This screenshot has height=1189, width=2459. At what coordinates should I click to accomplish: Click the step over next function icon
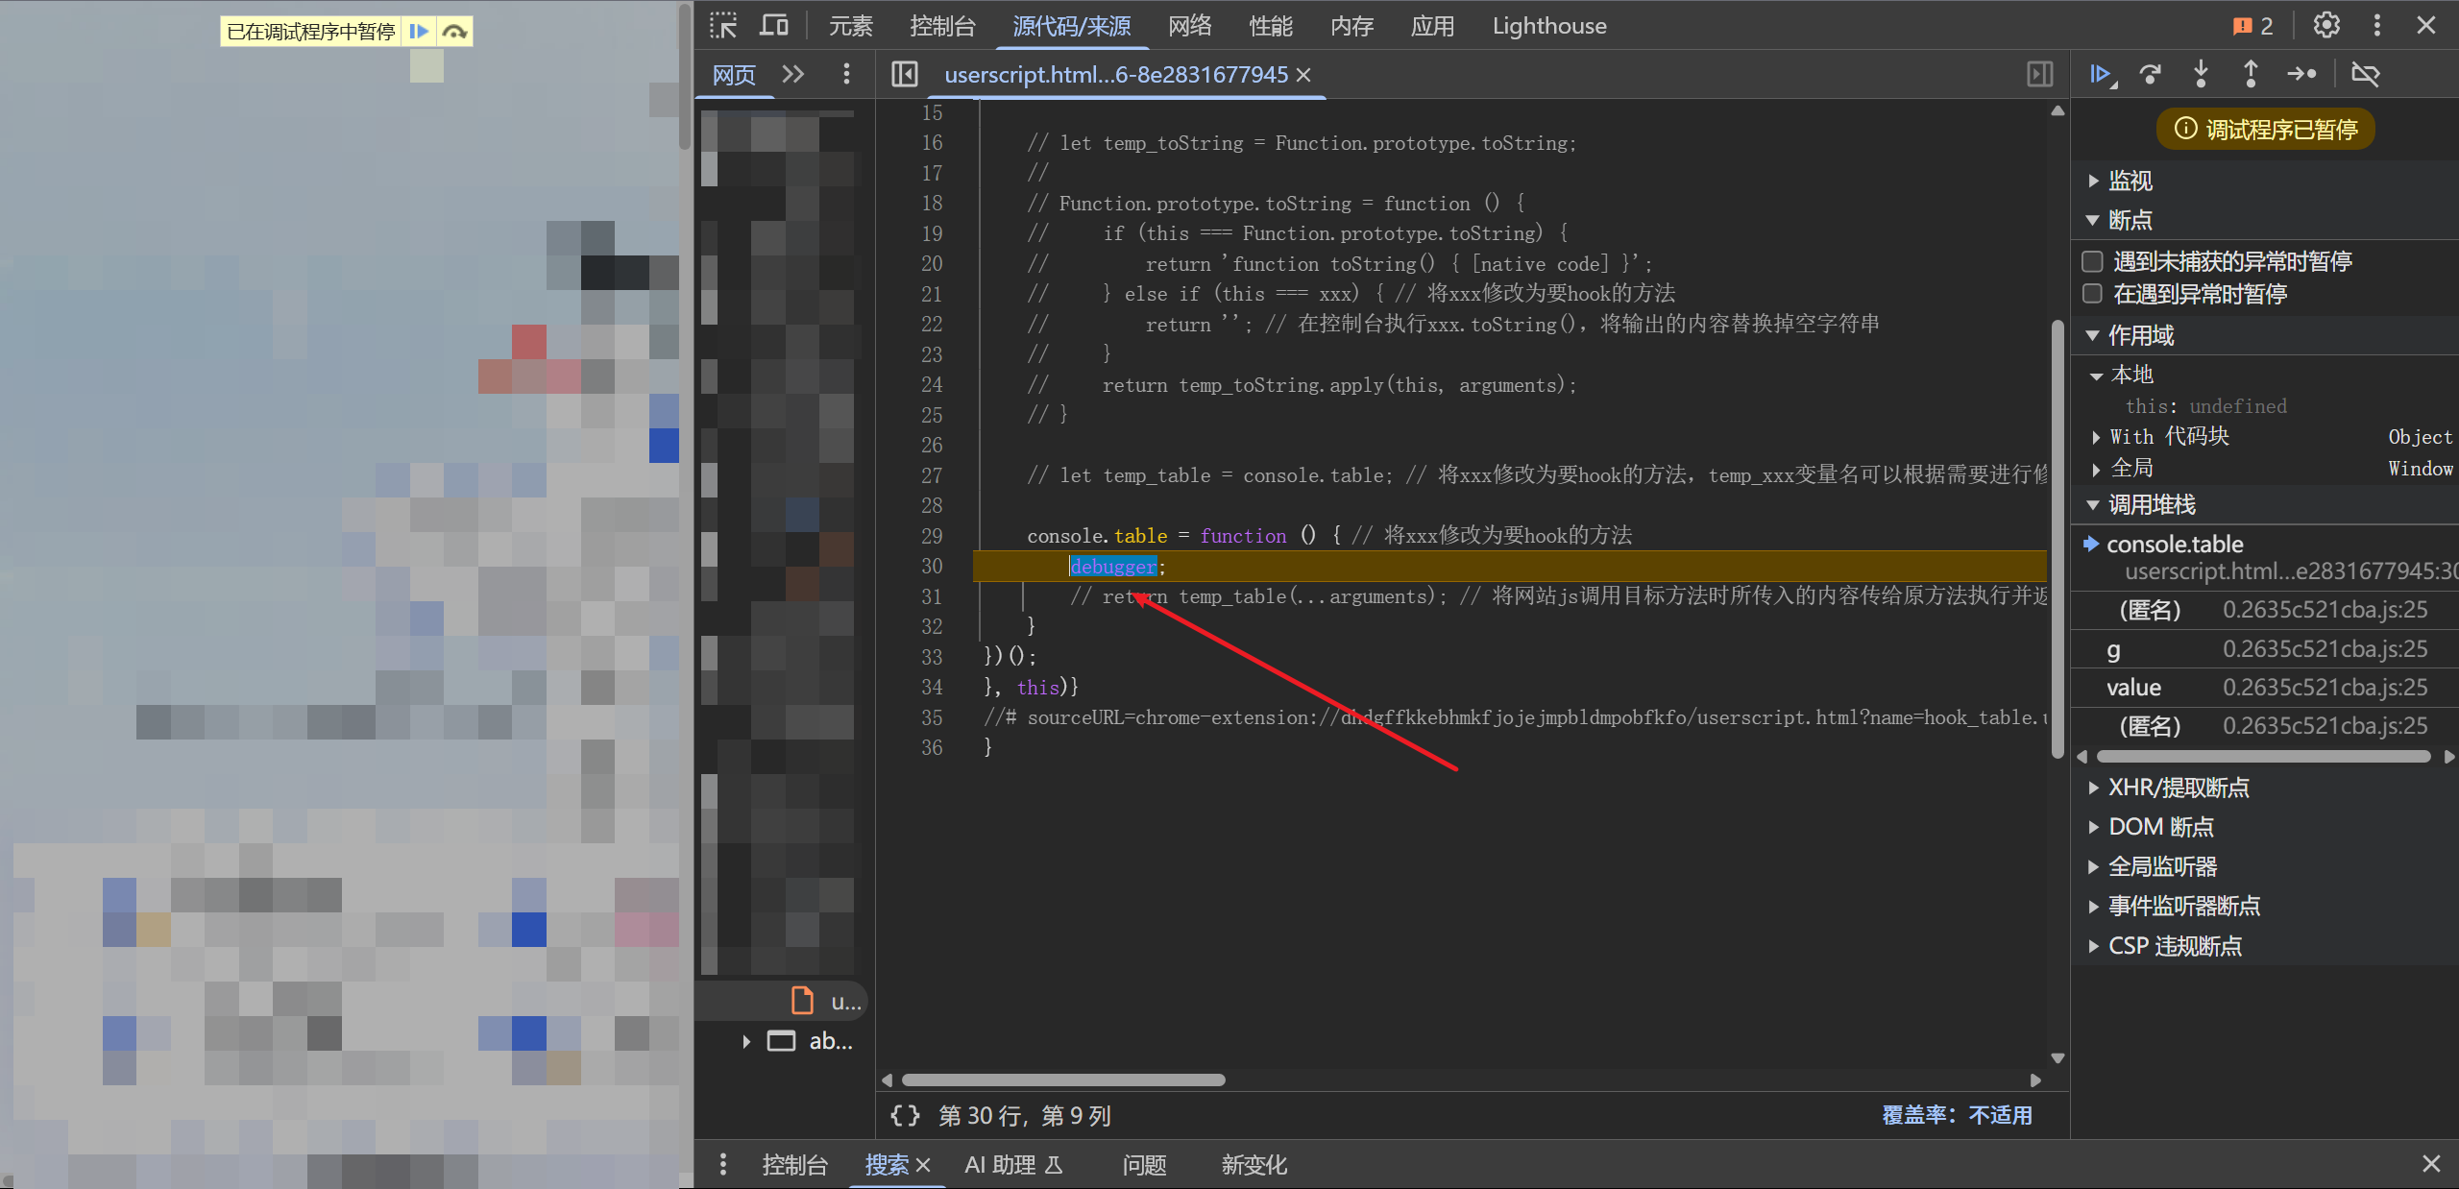tap(2151, 74)
